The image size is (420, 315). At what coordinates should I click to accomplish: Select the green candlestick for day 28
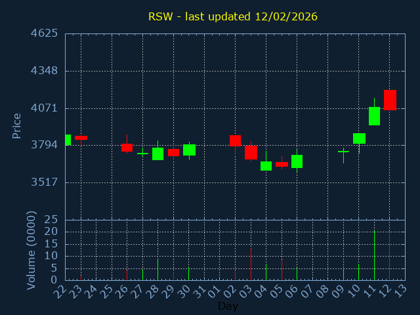pyautogui.click(x=157, y=154)
